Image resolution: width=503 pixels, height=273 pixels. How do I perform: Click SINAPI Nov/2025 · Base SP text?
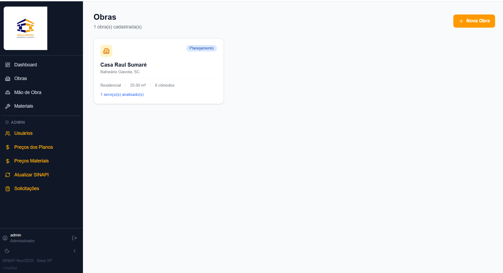pyautogui.click(x=27, y=261)
